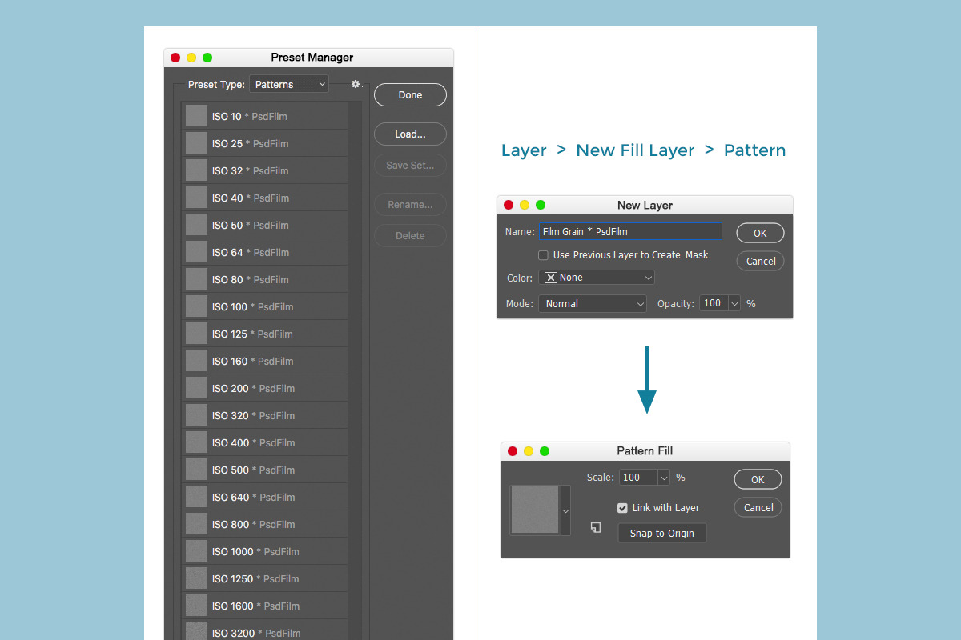The image size is (961, 640).
Task: Click the ISO 1000 * PsdFilm row text
Action: pyautogui.click(x=255, y=552)
